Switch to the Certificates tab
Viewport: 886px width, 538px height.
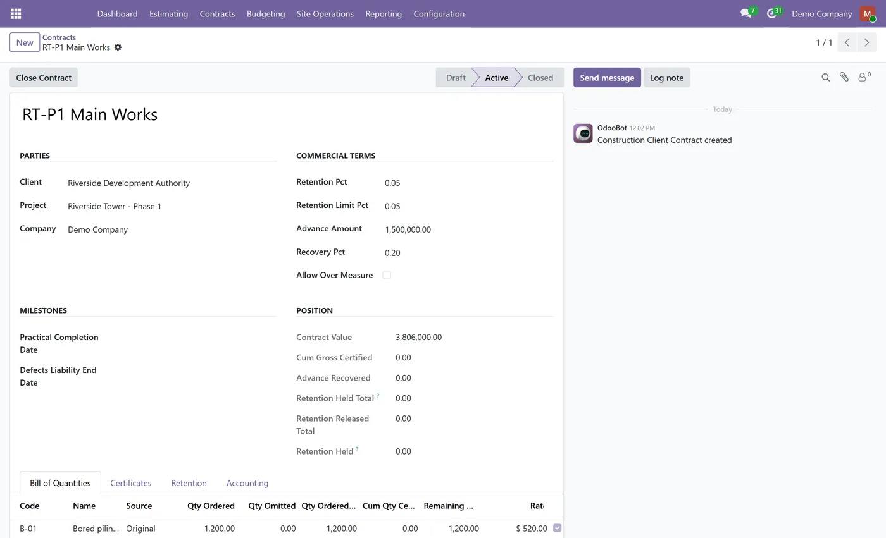tap(130, 483)
